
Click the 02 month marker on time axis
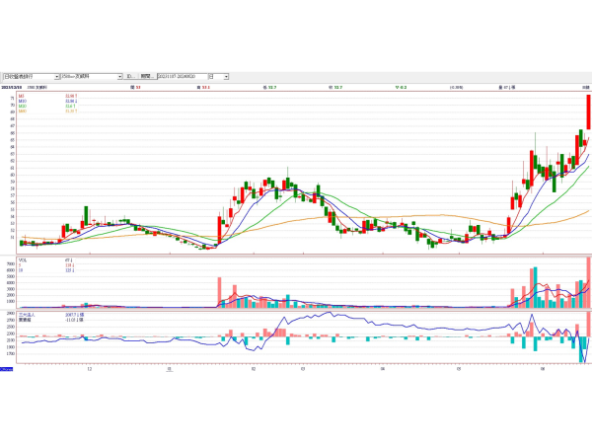tap(254, 370)
